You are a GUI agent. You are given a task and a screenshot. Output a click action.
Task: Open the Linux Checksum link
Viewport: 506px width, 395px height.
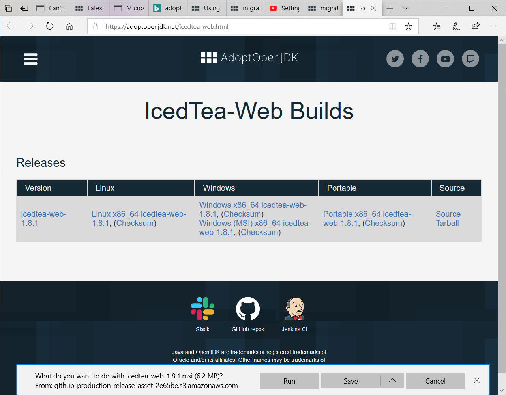135,223
